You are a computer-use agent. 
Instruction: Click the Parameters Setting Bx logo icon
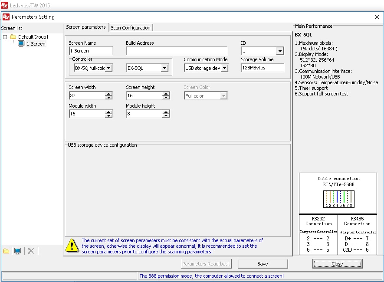point(6,17)
